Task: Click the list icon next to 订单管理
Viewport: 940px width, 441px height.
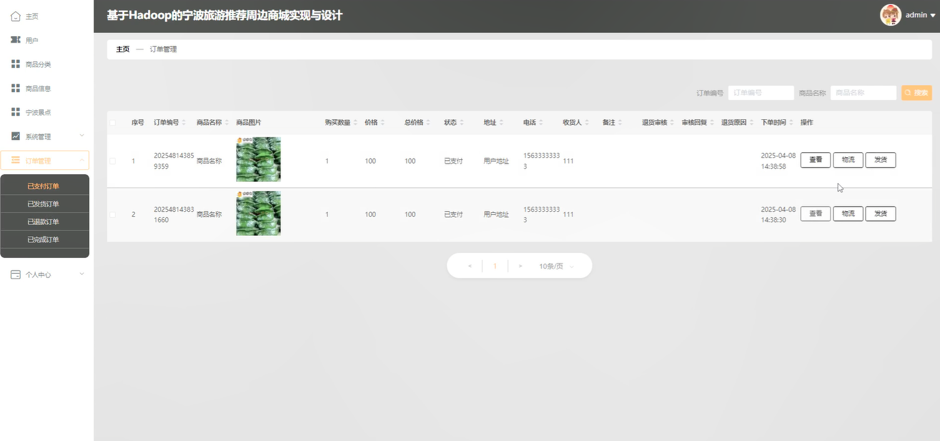Action: [x=16, y=161]
